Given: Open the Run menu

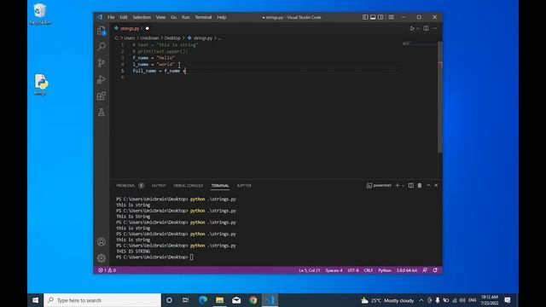Looking at the screenshot, I should click(186, 17).
